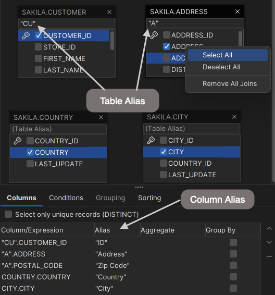Click the key icon beside COUNTRY_ID in SAKILA.COUNTRY

point(18,141)
